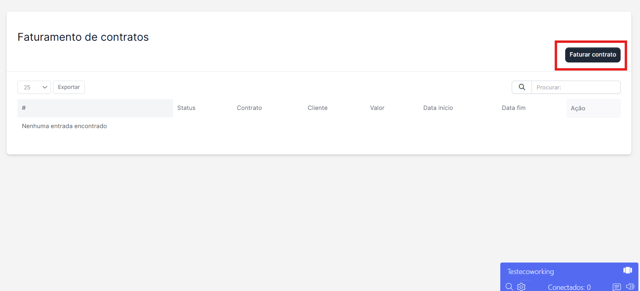Screen dimensions: 640x291
Task: Sort by Data fim column header
Action: 513,108
